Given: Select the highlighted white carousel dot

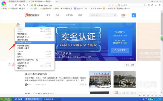Looking at the screenshot, I should coord(131,58).
